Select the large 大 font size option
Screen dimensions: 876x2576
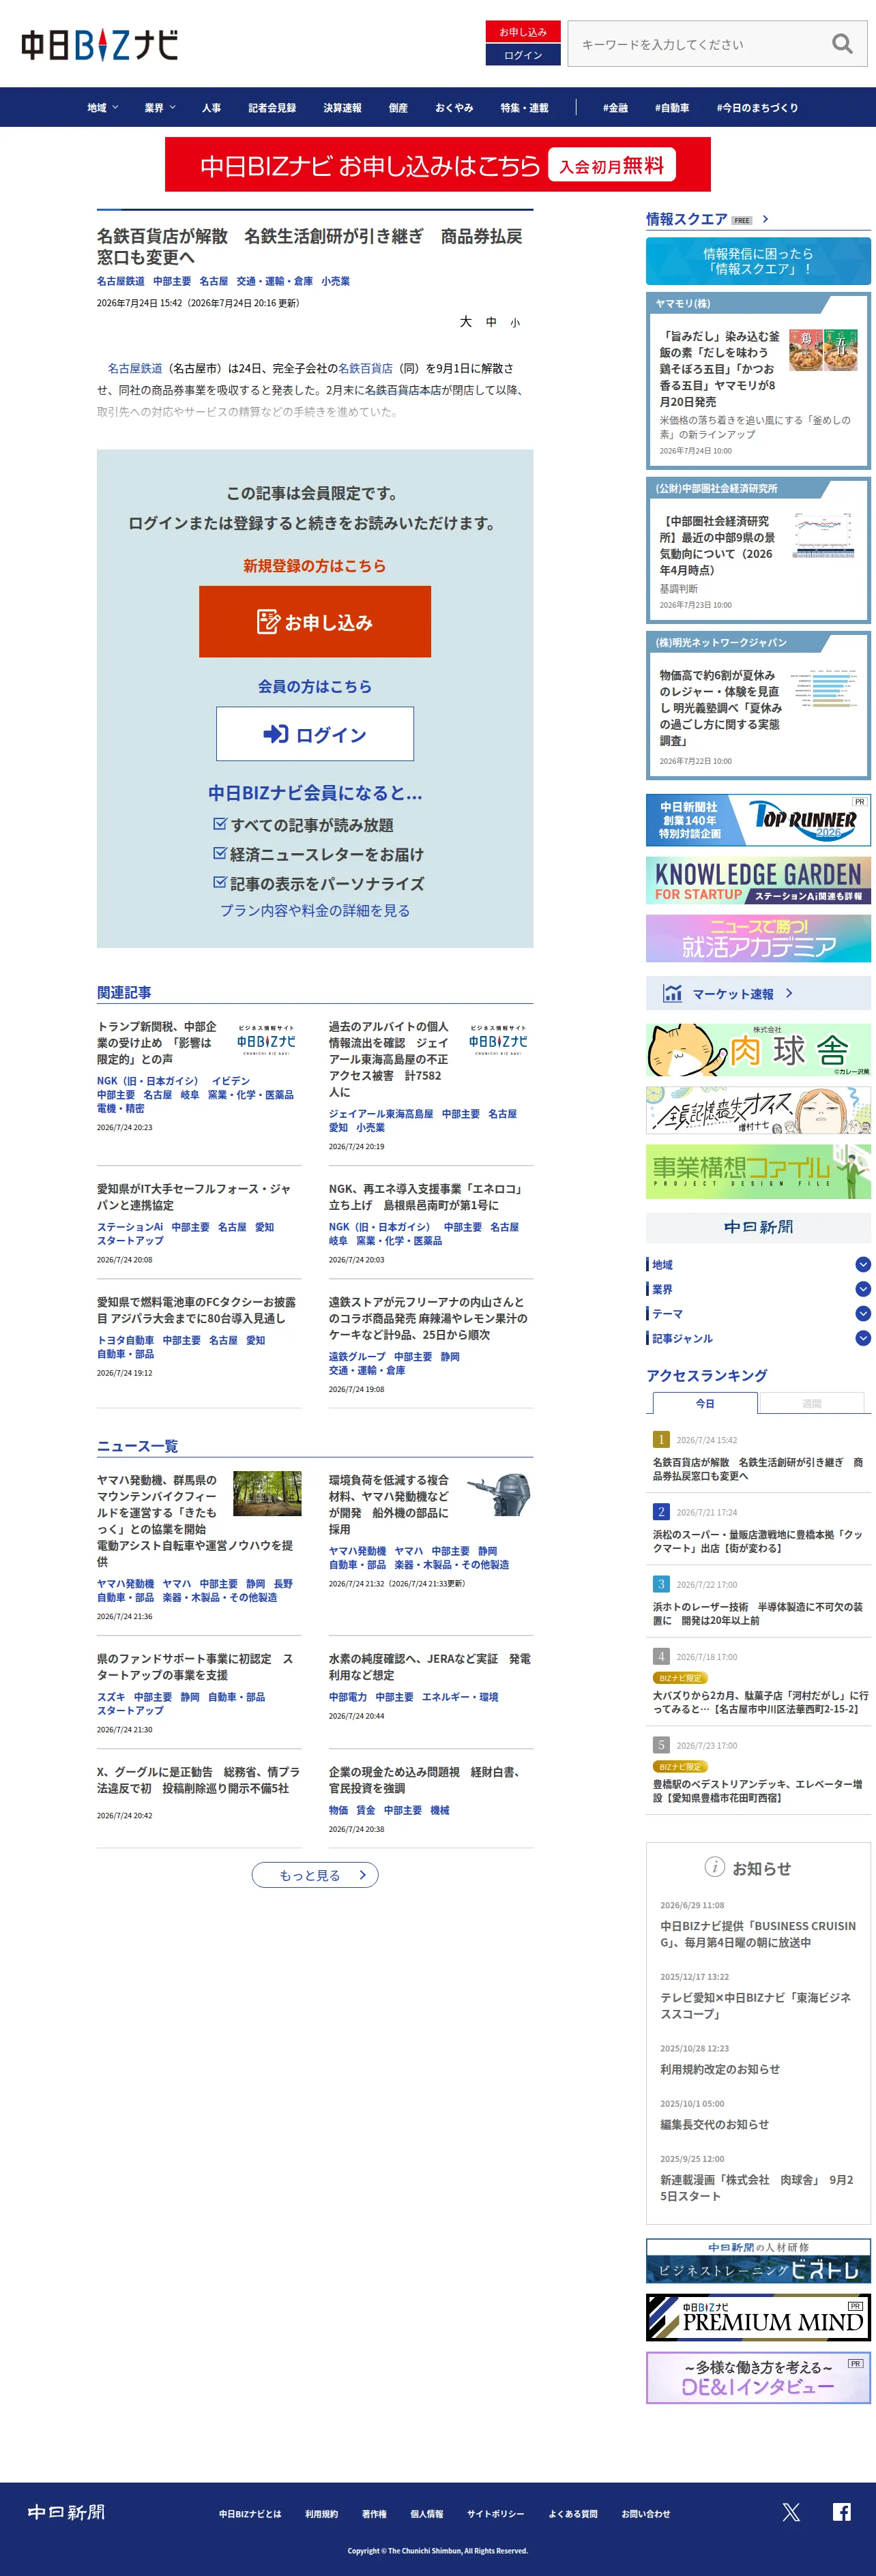click(465, 322)
